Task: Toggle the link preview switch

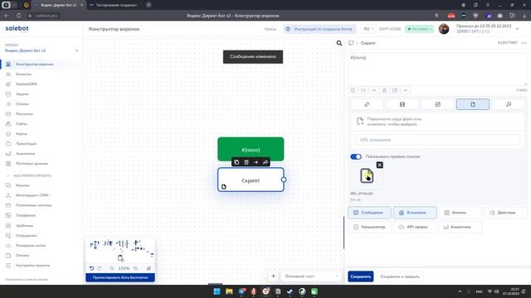Action: tap(356, 156)
